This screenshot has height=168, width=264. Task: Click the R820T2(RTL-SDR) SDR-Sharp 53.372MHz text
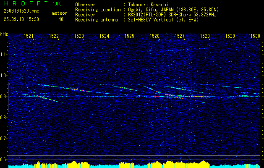point(172,15)
